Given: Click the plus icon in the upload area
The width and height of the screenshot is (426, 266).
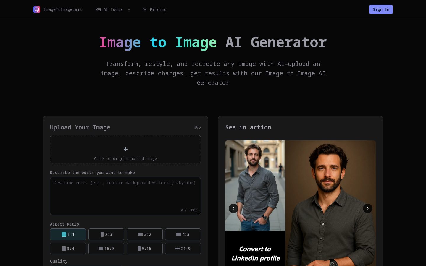Looking at the screenshot, I should (125, 149).
